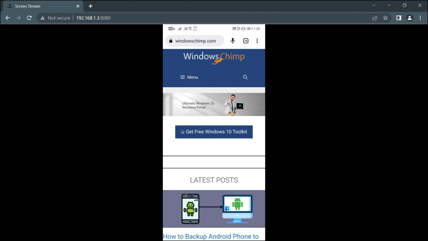Click the battery indicator in phone status bar
Viewport: 428px width, 241px height.
coord(250,28)
